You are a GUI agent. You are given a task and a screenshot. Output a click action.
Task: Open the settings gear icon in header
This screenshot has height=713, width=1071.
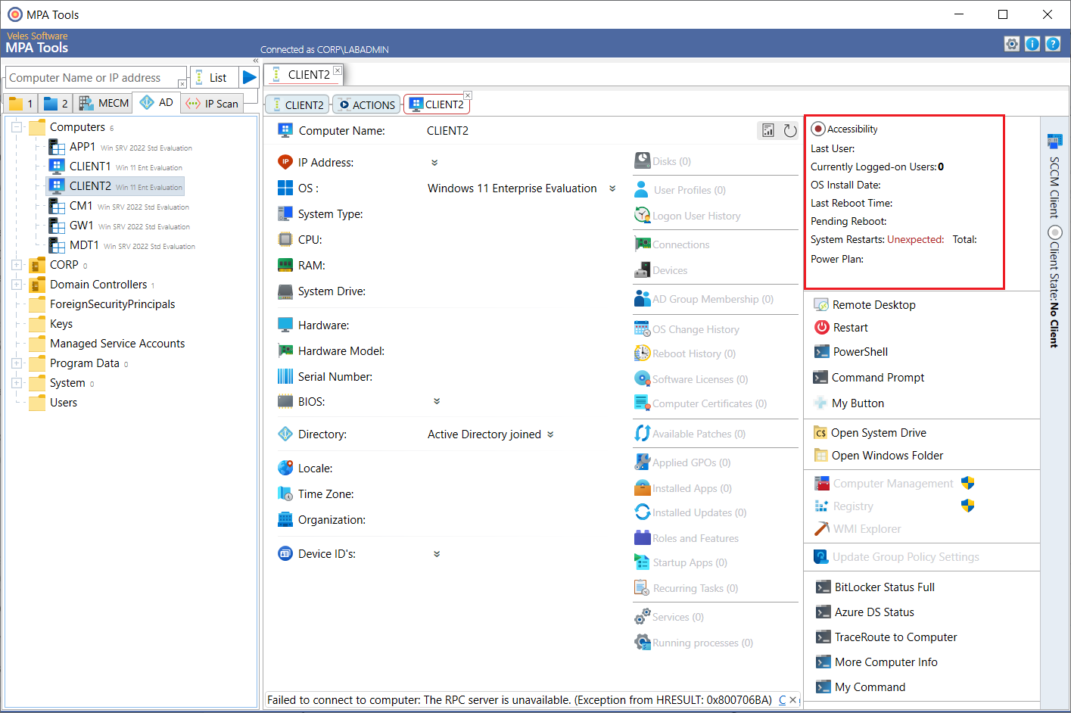click(x=1012, y=44)
